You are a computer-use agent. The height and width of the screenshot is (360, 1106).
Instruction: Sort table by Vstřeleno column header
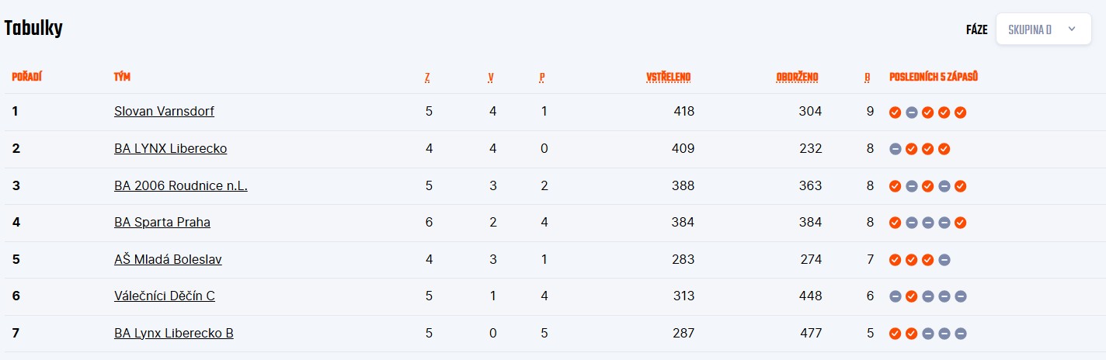point(668,77)
